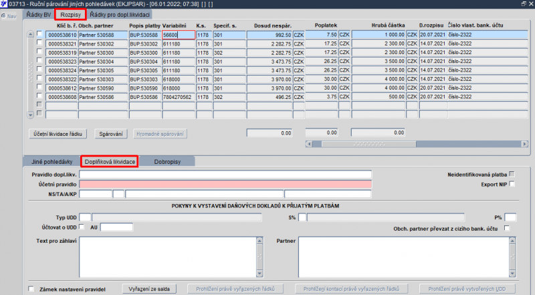This screenshot has width=535, height=295.
Task: Select the Řádky pro dopl.likvidaci tab
Action: [120, 15]
